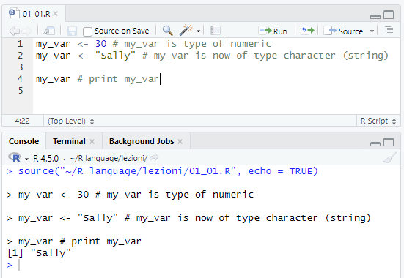
Task: Click line 2 code with "Sally"
Action: [212, 56]
